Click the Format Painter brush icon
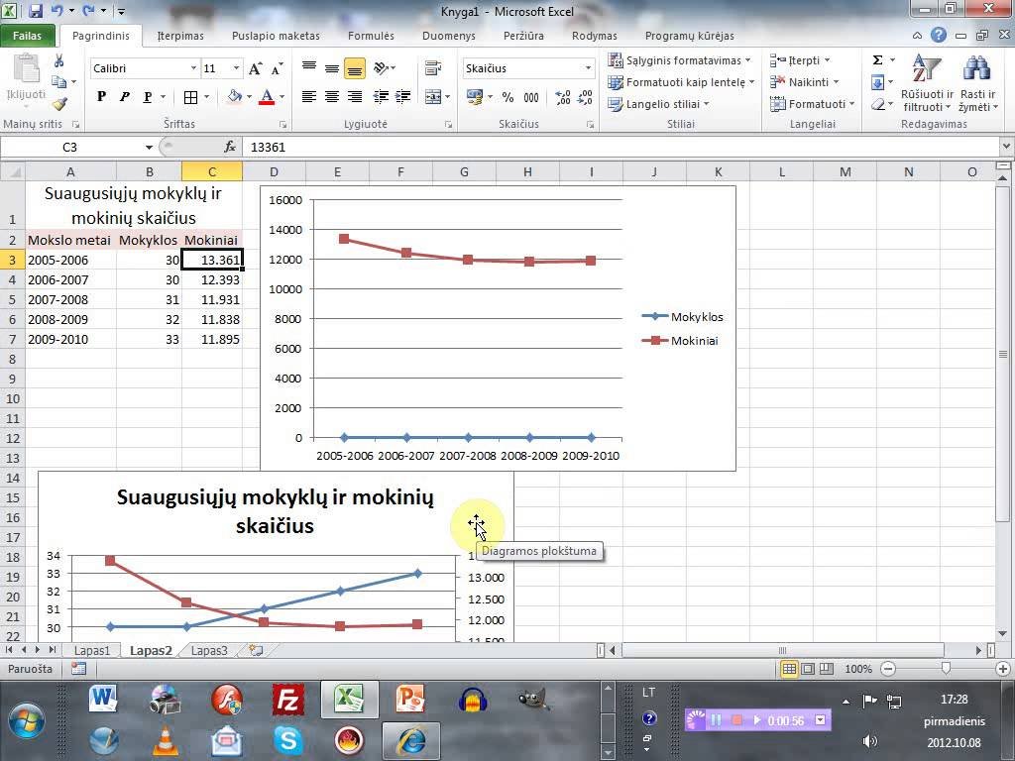 point(59,103)
